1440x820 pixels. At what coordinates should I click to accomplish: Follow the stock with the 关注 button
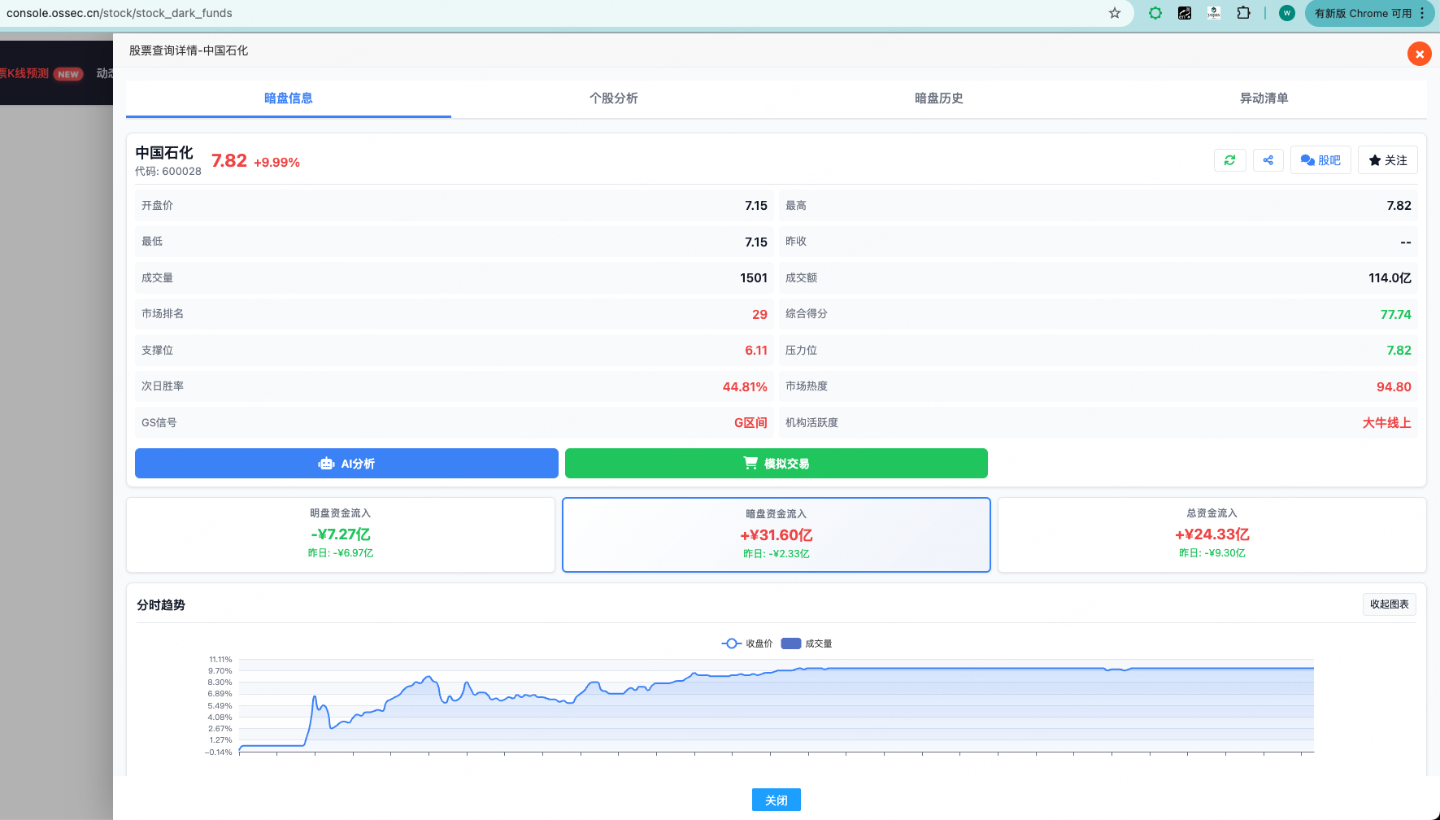click(x=1388, y=160)
